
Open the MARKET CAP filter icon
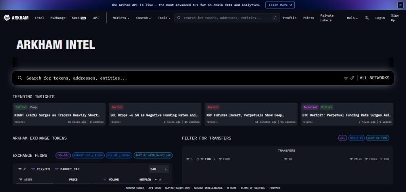56,169
